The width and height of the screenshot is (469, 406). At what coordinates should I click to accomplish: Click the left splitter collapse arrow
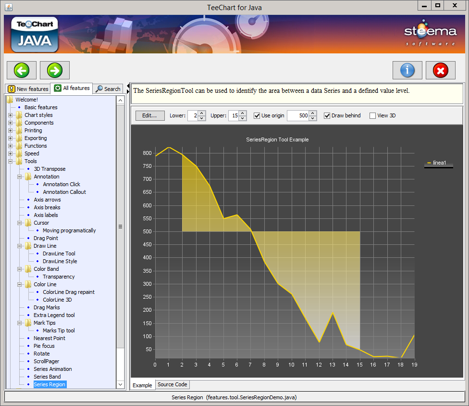[x=128, y=86]
